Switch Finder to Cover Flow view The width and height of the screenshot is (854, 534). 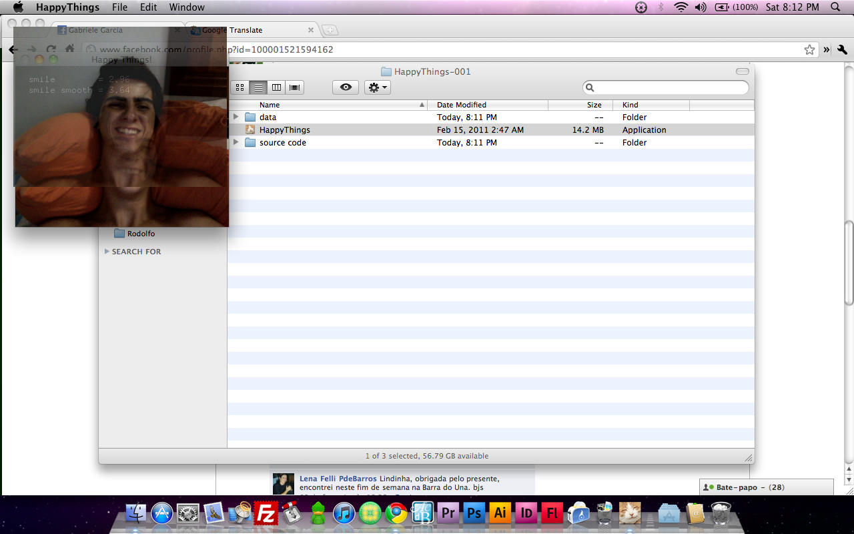pos(294,87)
